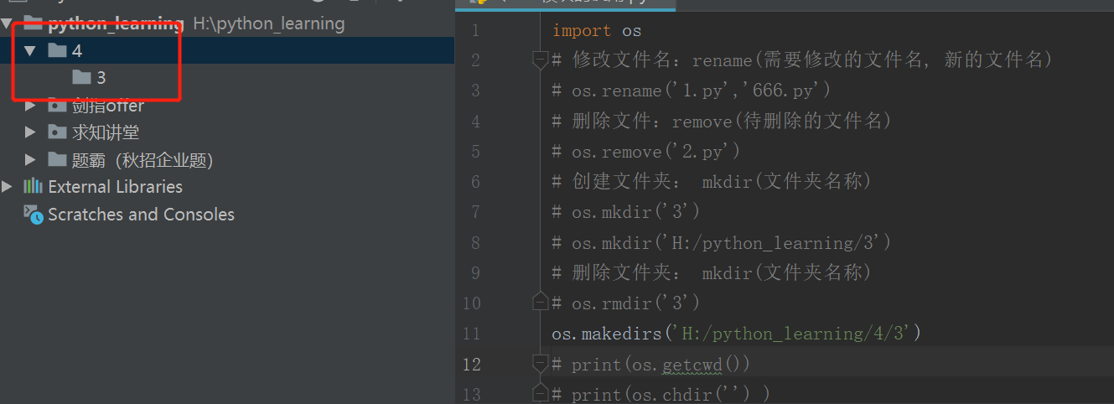Collapse folder 4 with its arrow
Viewport: 1114px width, 404px height.
pos(30,50)
